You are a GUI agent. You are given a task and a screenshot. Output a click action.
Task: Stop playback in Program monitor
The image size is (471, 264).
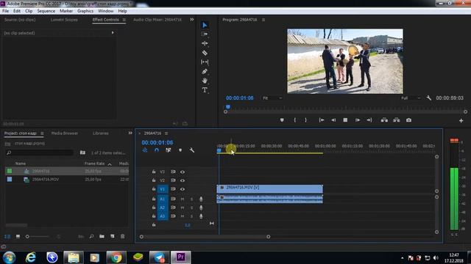click(x=345, y=120)
